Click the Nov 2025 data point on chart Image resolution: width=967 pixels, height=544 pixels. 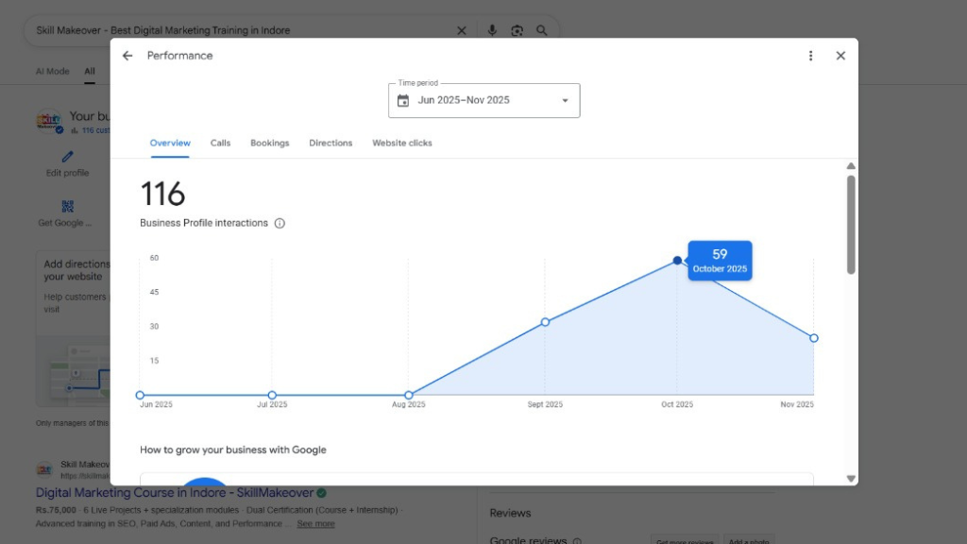813,338
